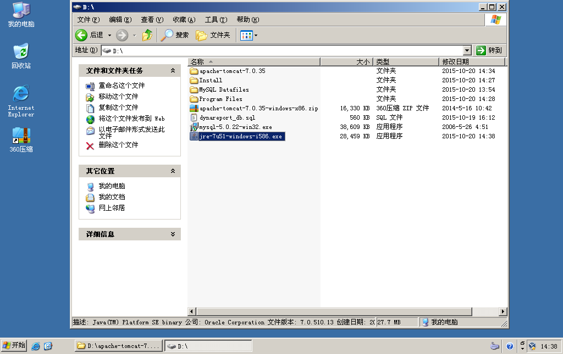Open the views dropdown arrow

pyautogui.click(x=256, y=36)
